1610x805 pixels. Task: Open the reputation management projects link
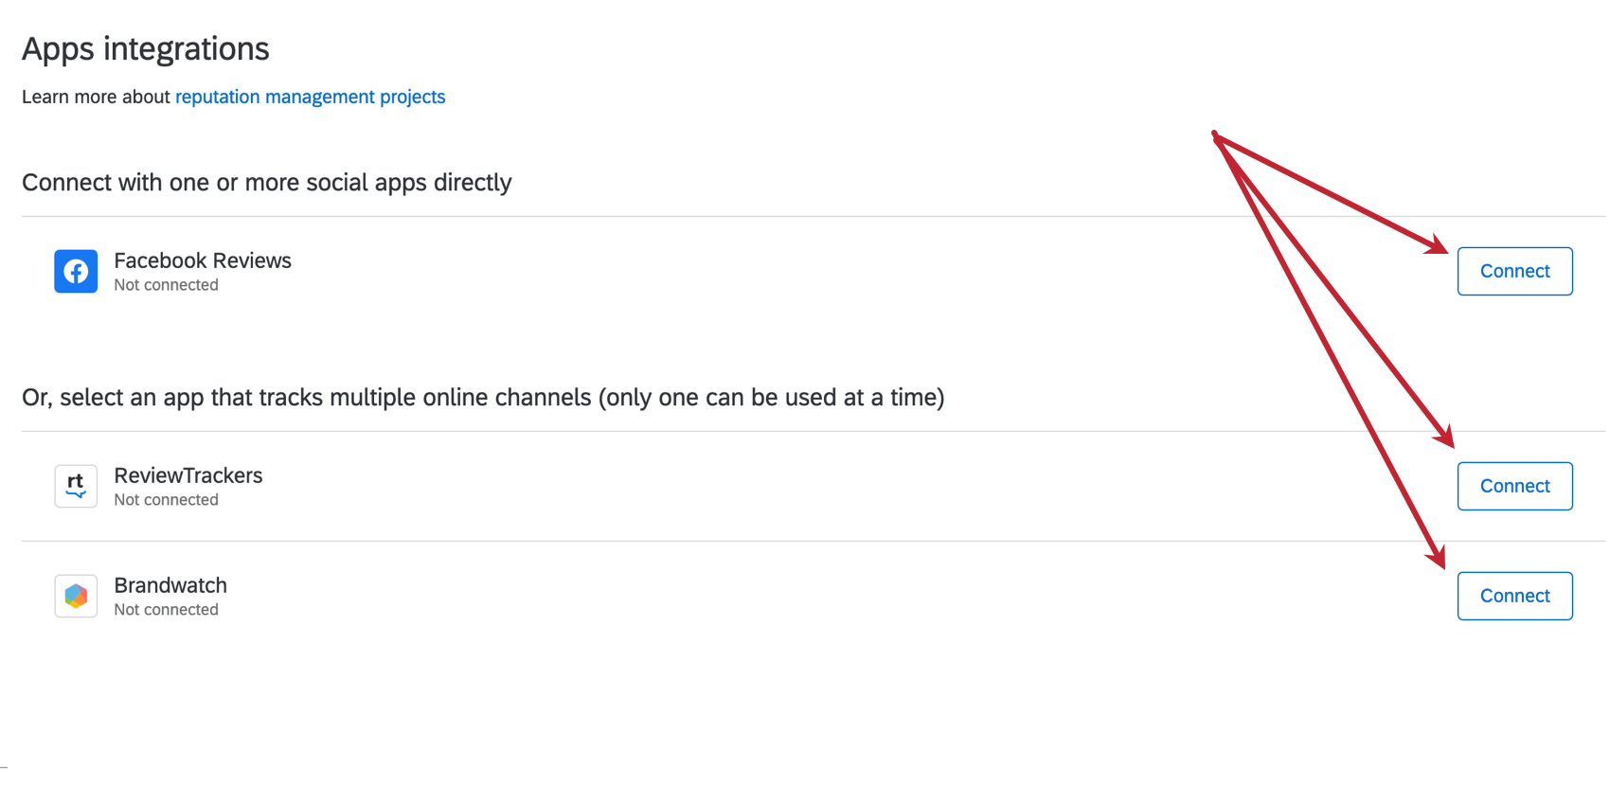[x=310, y=97]
